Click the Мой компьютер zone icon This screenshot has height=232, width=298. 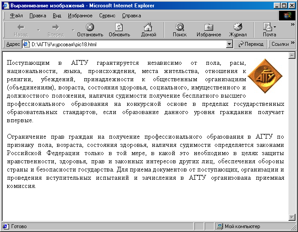(x=220, y=226)
